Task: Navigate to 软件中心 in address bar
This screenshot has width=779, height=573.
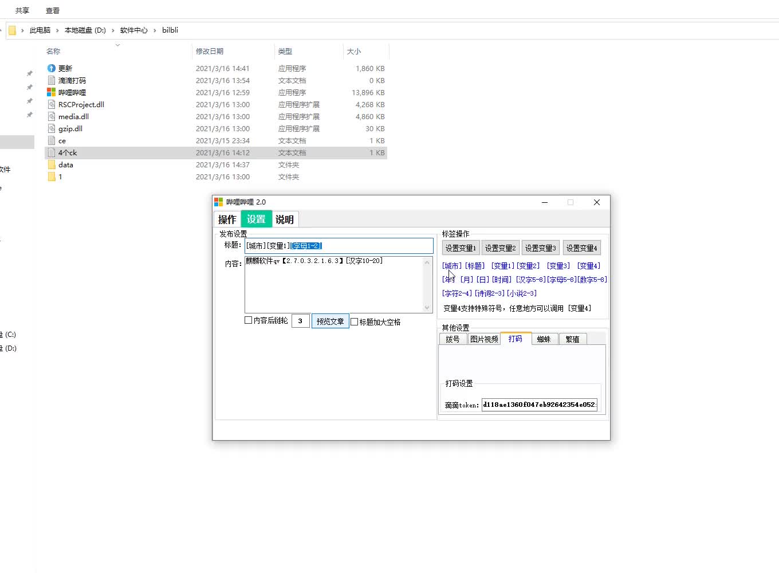Action: coord(134,30)
